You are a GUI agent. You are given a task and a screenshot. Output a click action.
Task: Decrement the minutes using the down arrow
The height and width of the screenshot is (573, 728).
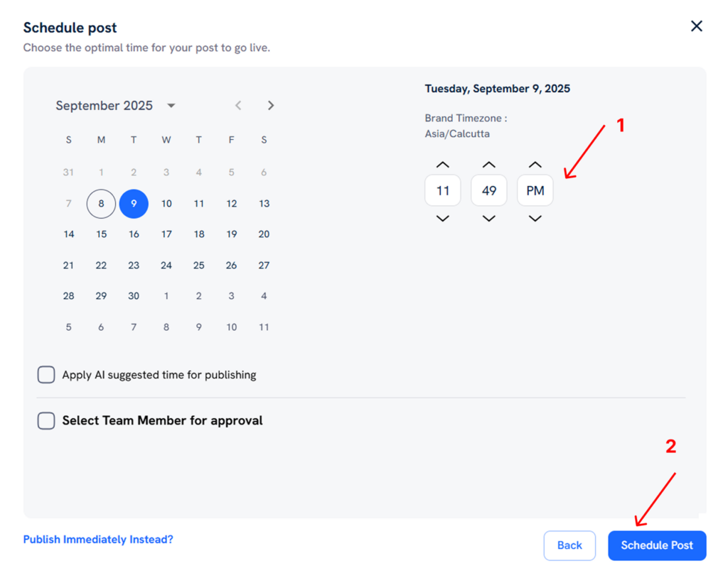tap(488, 218)
